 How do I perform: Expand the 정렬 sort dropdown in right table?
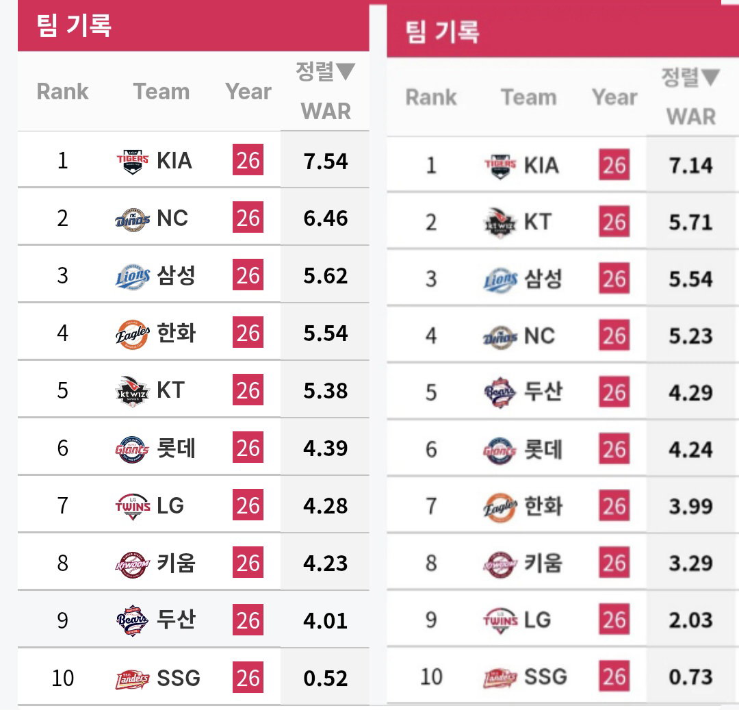pyautogui.click(x=690, y=77)
